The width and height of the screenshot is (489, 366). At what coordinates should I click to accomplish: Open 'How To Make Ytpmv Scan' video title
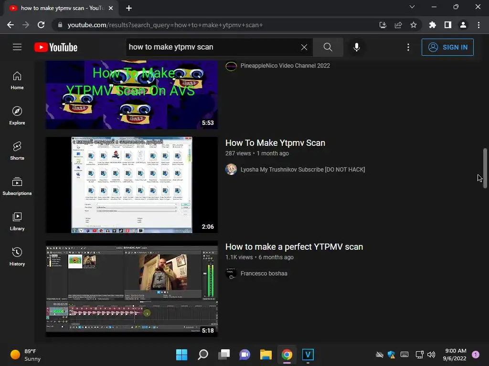275,143
